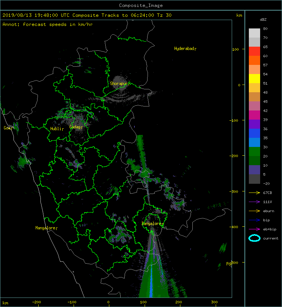Click the dBZ legend heading
The width and height of the screenshot is (282, 307).
[x=263, y=20]
